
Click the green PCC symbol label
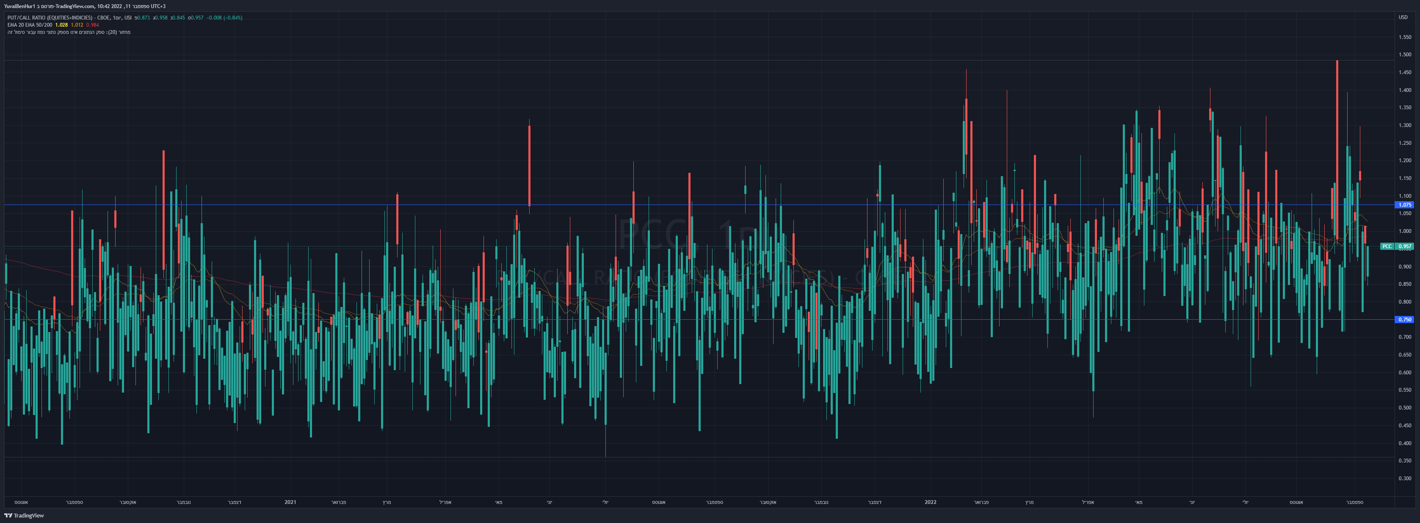[x=1387, y=246]
